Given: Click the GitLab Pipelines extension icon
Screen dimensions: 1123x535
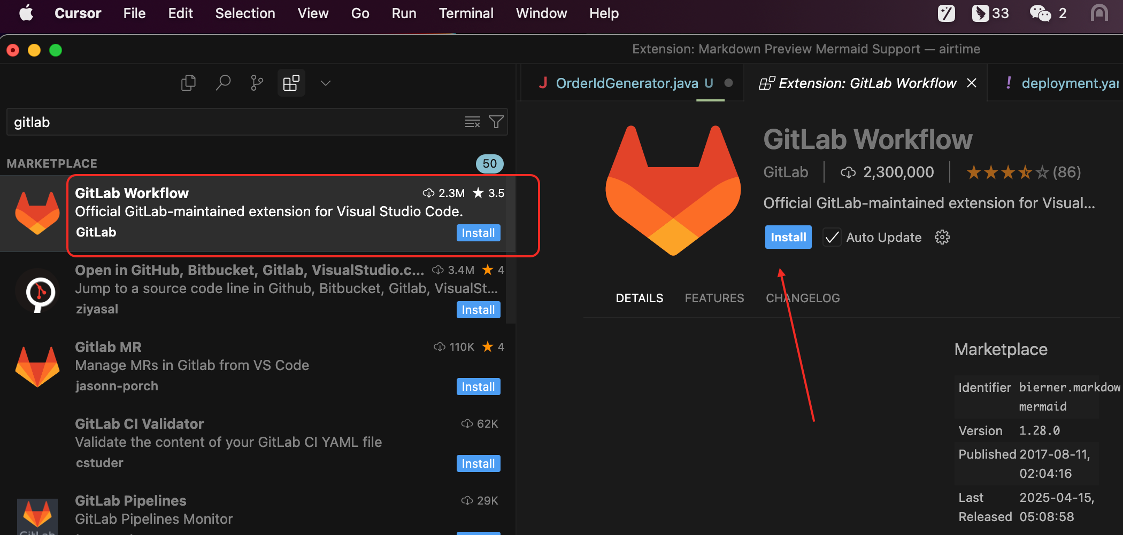Looking at the screenshot, I should [x=37, y=517].
